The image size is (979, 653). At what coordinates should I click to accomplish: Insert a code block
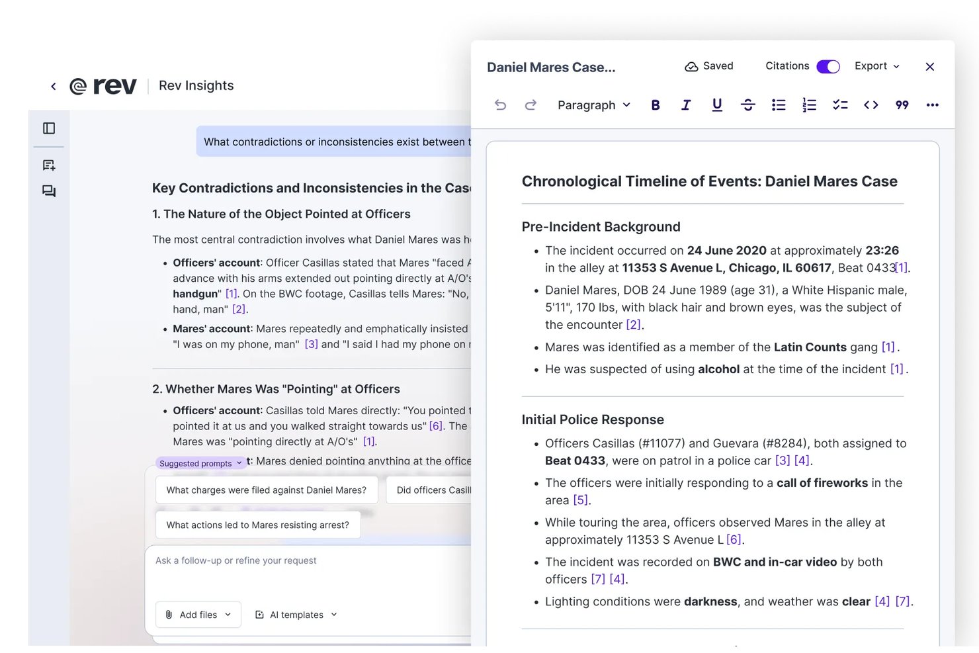click(x=871, y=105)
